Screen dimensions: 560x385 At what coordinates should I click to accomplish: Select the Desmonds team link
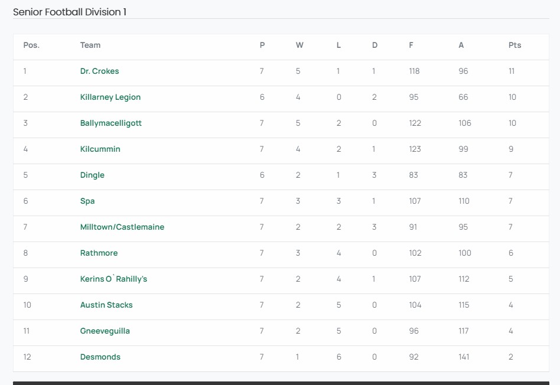click(x=100, y=357)
